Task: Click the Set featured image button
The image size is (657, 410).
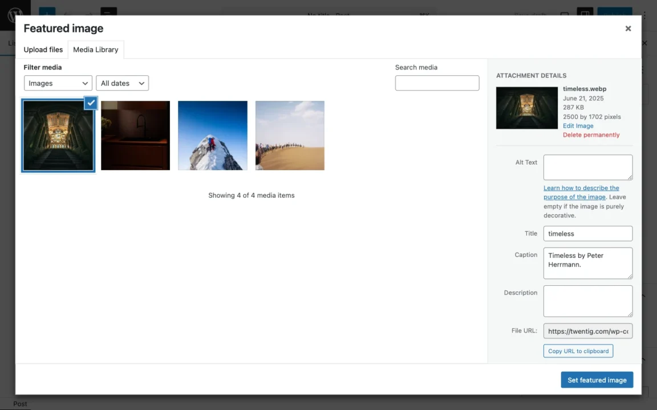Action: [x=597, y=380]
